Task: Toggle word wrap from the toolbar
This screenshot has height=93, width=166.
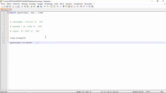Action: [x=58, y=6]
